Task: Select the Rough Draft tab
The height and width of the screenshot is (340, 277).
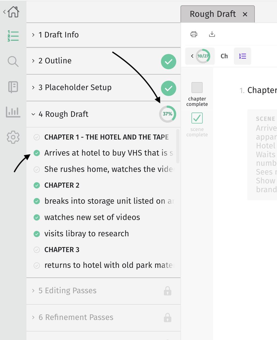Action: coord(218,14)
